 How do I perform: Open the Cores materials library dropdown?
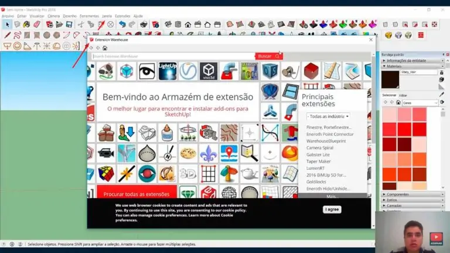tap(420, 102)
